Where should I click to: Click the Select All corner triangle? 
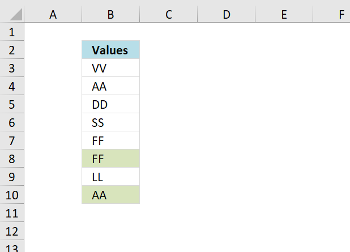click(16, 14)
